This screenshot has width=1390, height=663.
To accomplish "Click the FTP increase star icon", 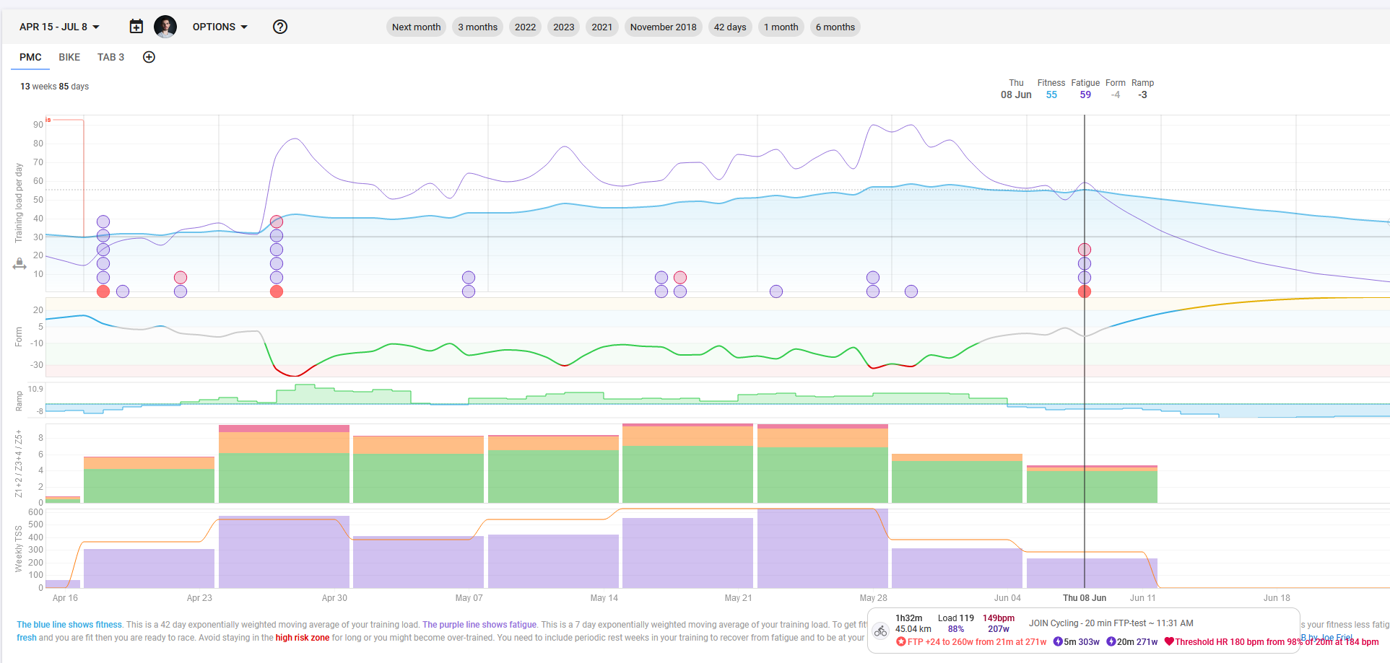I will pyautogui.click(x=901, y=641).
